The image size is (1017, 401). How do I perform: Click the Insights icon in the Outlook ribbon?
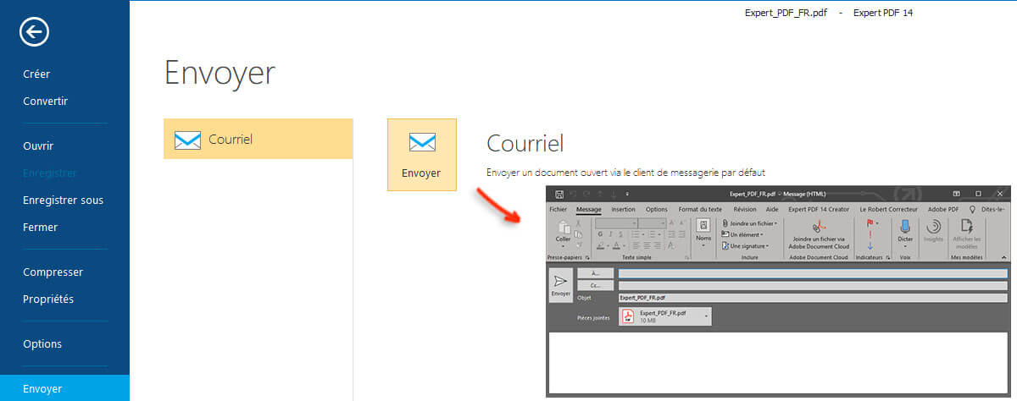(x=933, y=226)
